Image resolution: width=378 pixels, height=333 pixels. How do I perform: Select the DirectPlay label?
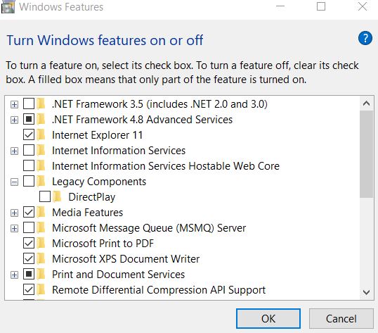click(92, 197)
